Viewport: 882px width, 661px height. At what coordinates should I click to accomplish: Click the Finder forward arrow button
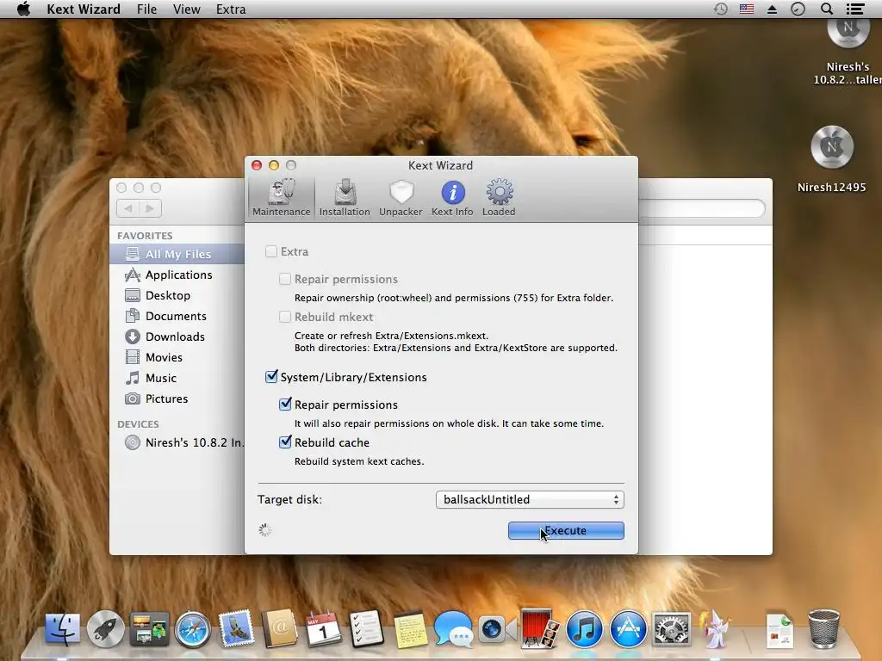click(x=150, y=208)
